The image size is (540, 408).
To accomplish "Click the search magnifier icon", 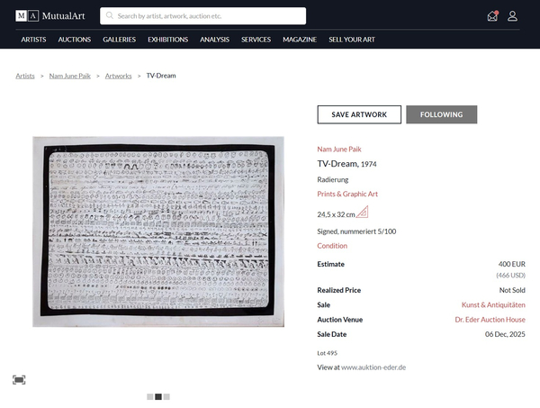I will pyautogui.click(x=110, y=16).
